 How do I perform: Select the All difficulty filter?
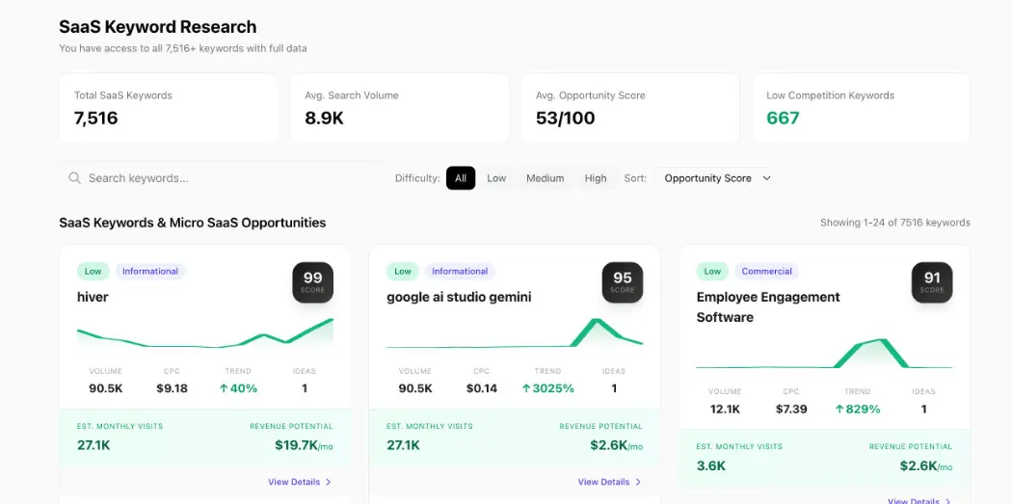coord(460,178)
